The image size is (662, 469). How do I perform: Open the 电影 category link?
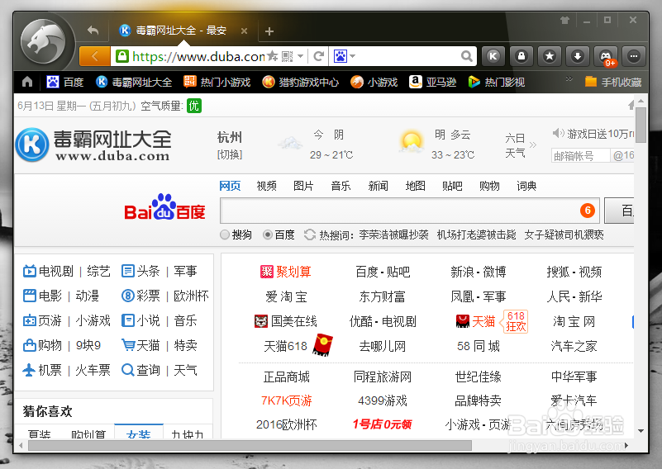pos(50,296)
